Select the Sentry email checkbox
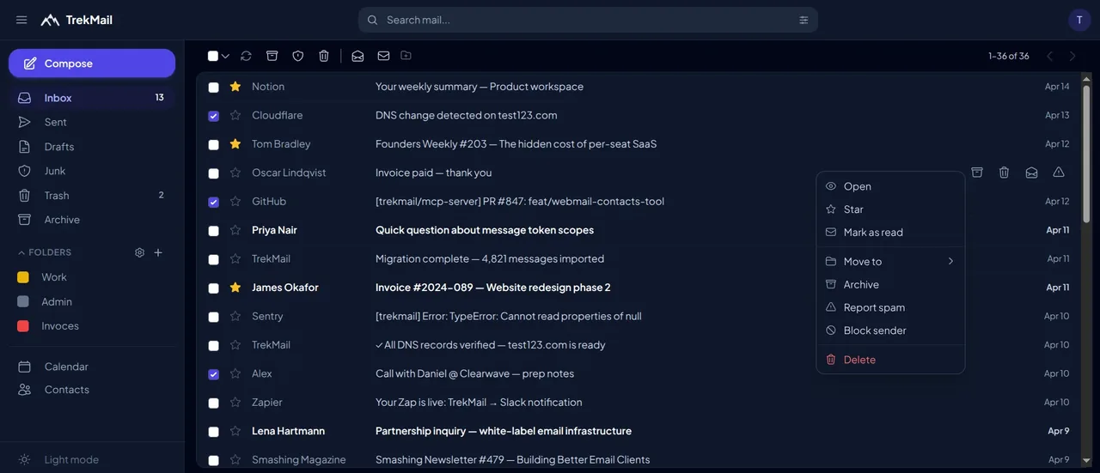 coord(213,317)
